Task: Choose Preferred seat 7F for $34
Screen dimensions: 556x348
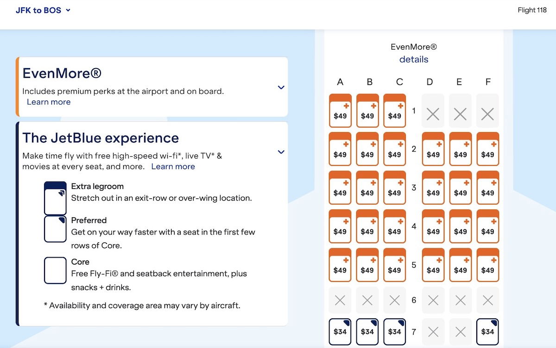Action: coord(487,331)
